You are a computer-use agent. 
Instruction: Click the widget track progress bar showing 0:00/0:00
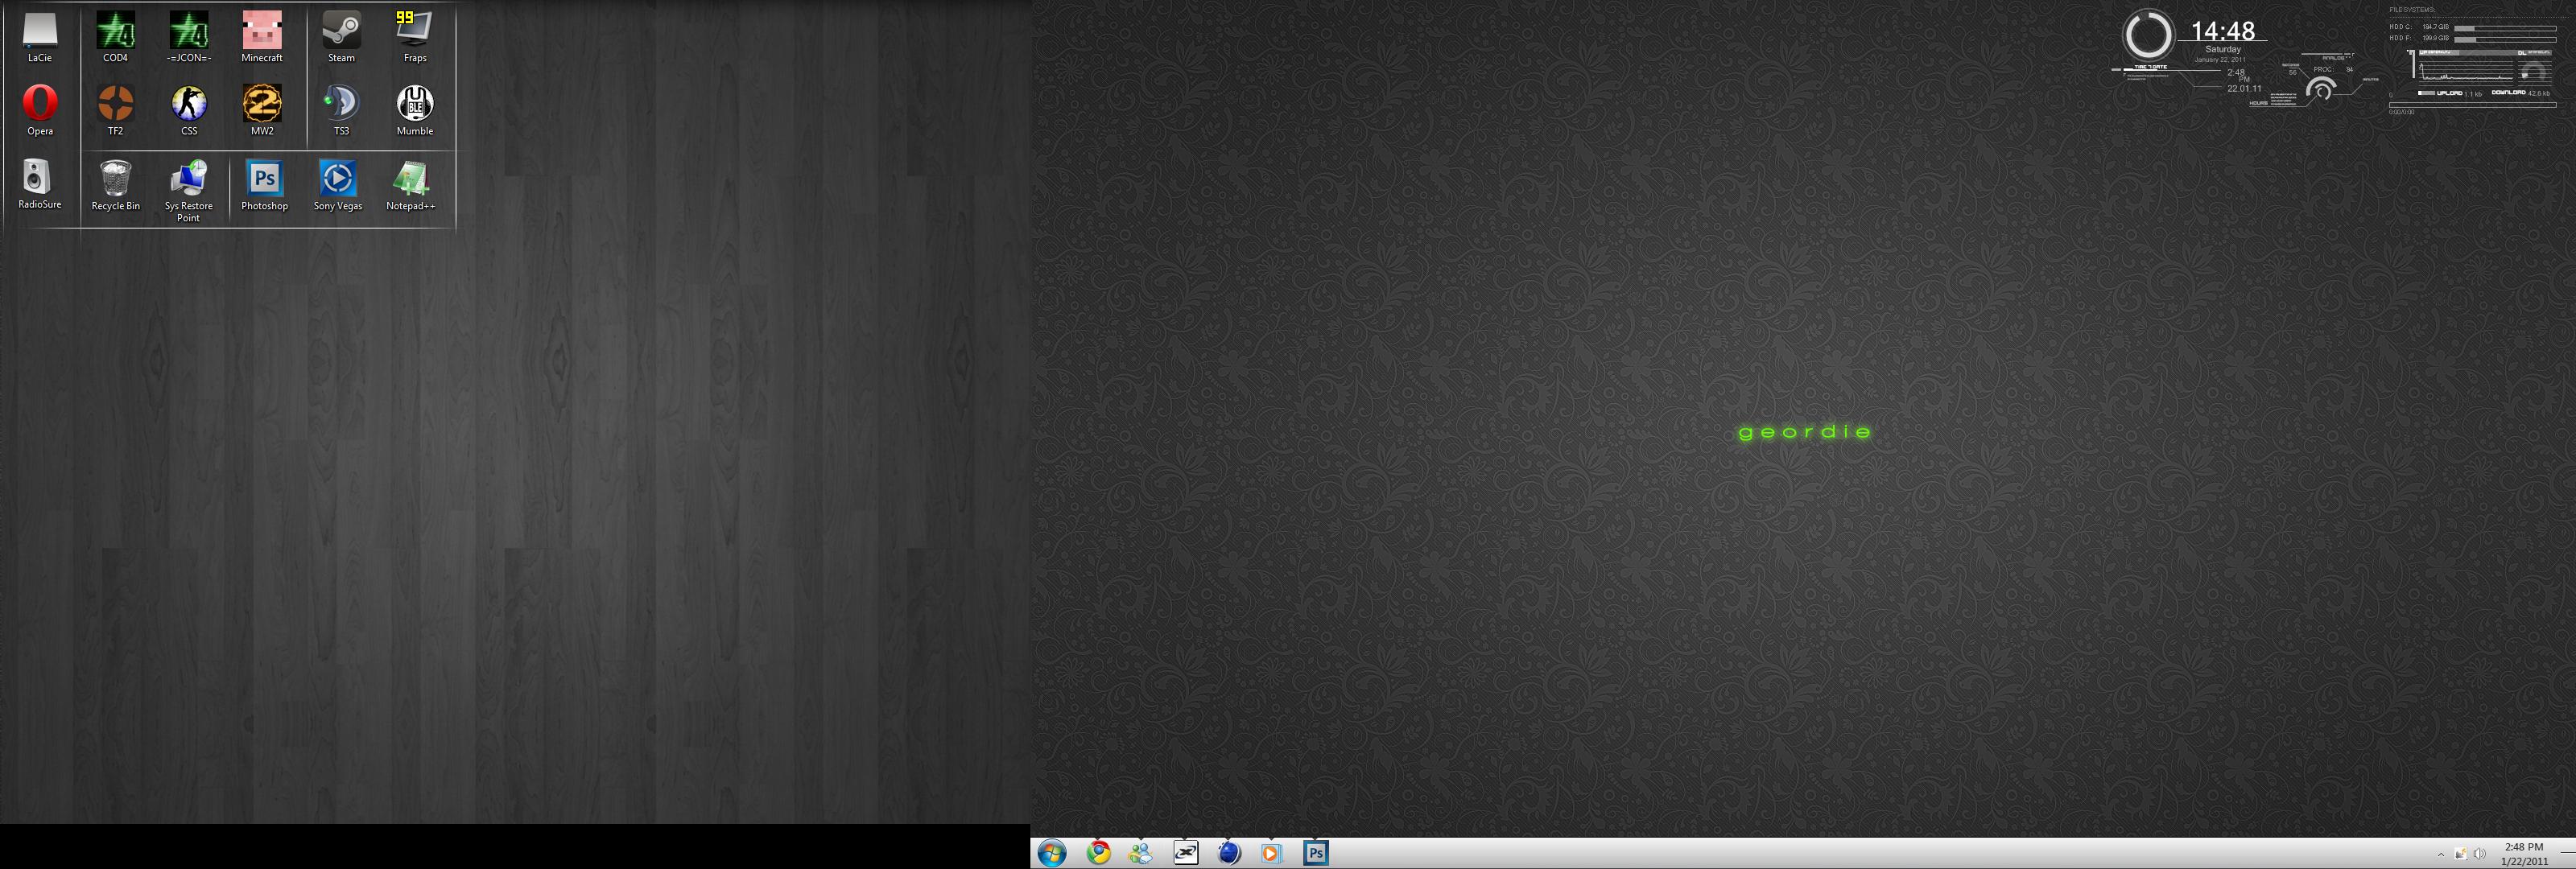(x=2473, y=105)
